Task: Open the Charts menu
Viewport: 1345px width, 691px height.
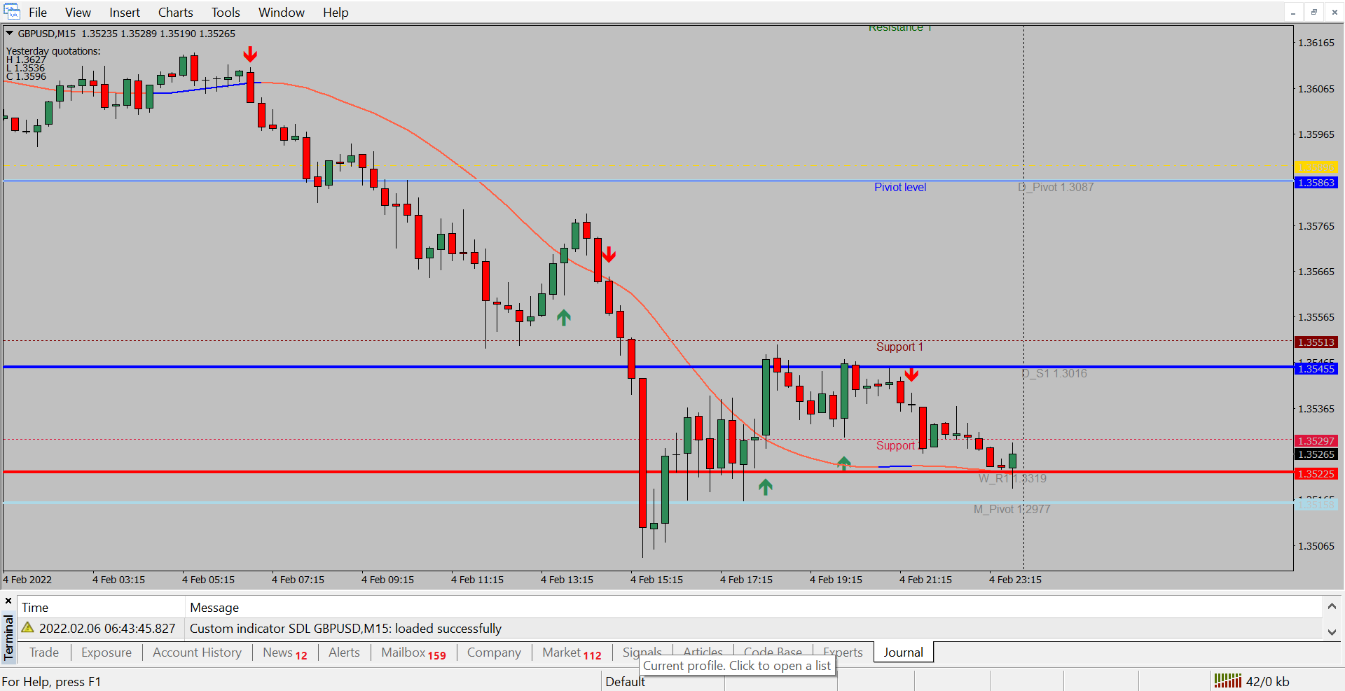Action: click(x=175, y=13)
